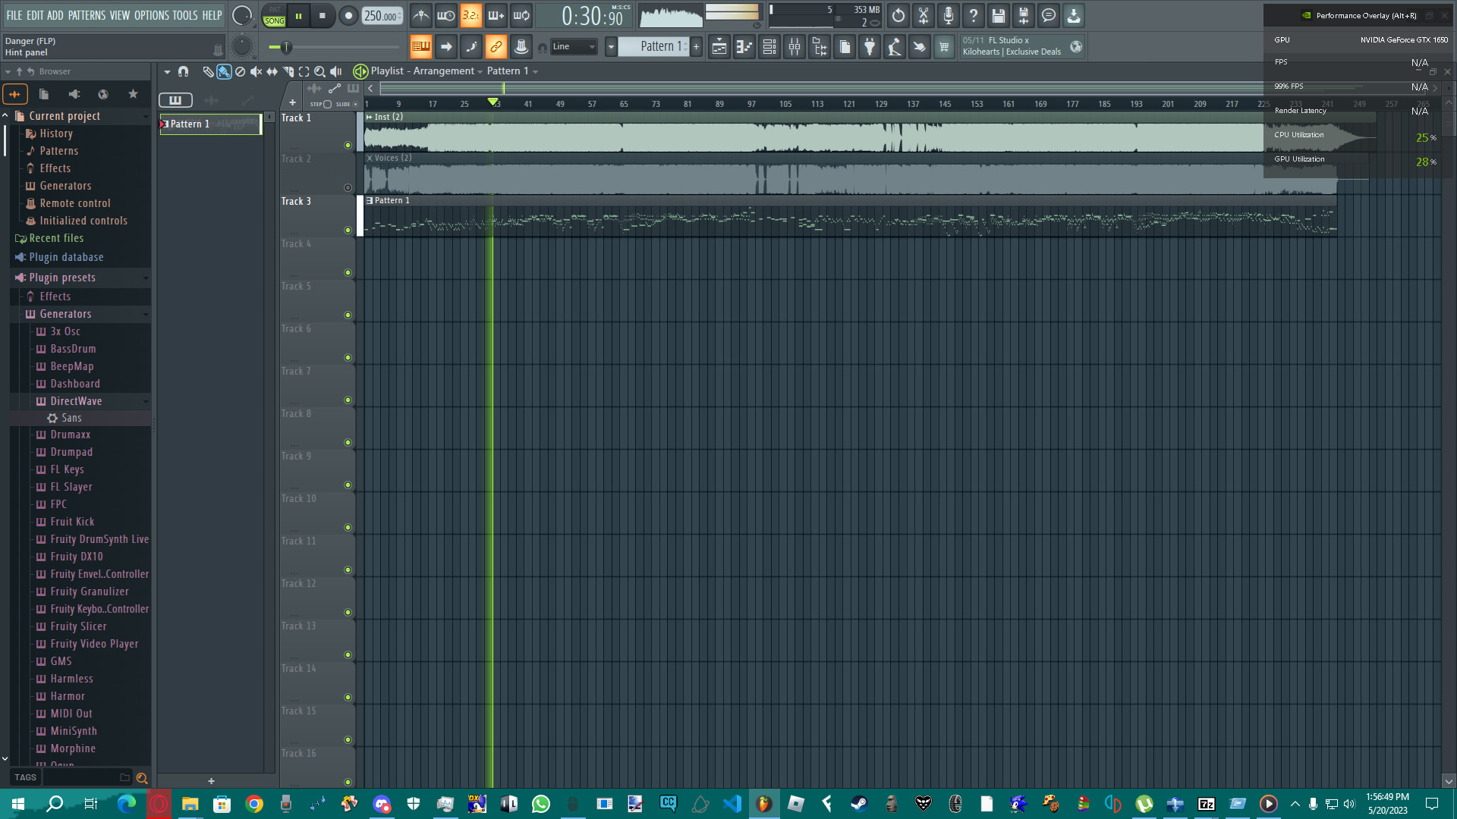View project info speech bubble icon
Screen dimensions: 1457x819
point(1049,15)
